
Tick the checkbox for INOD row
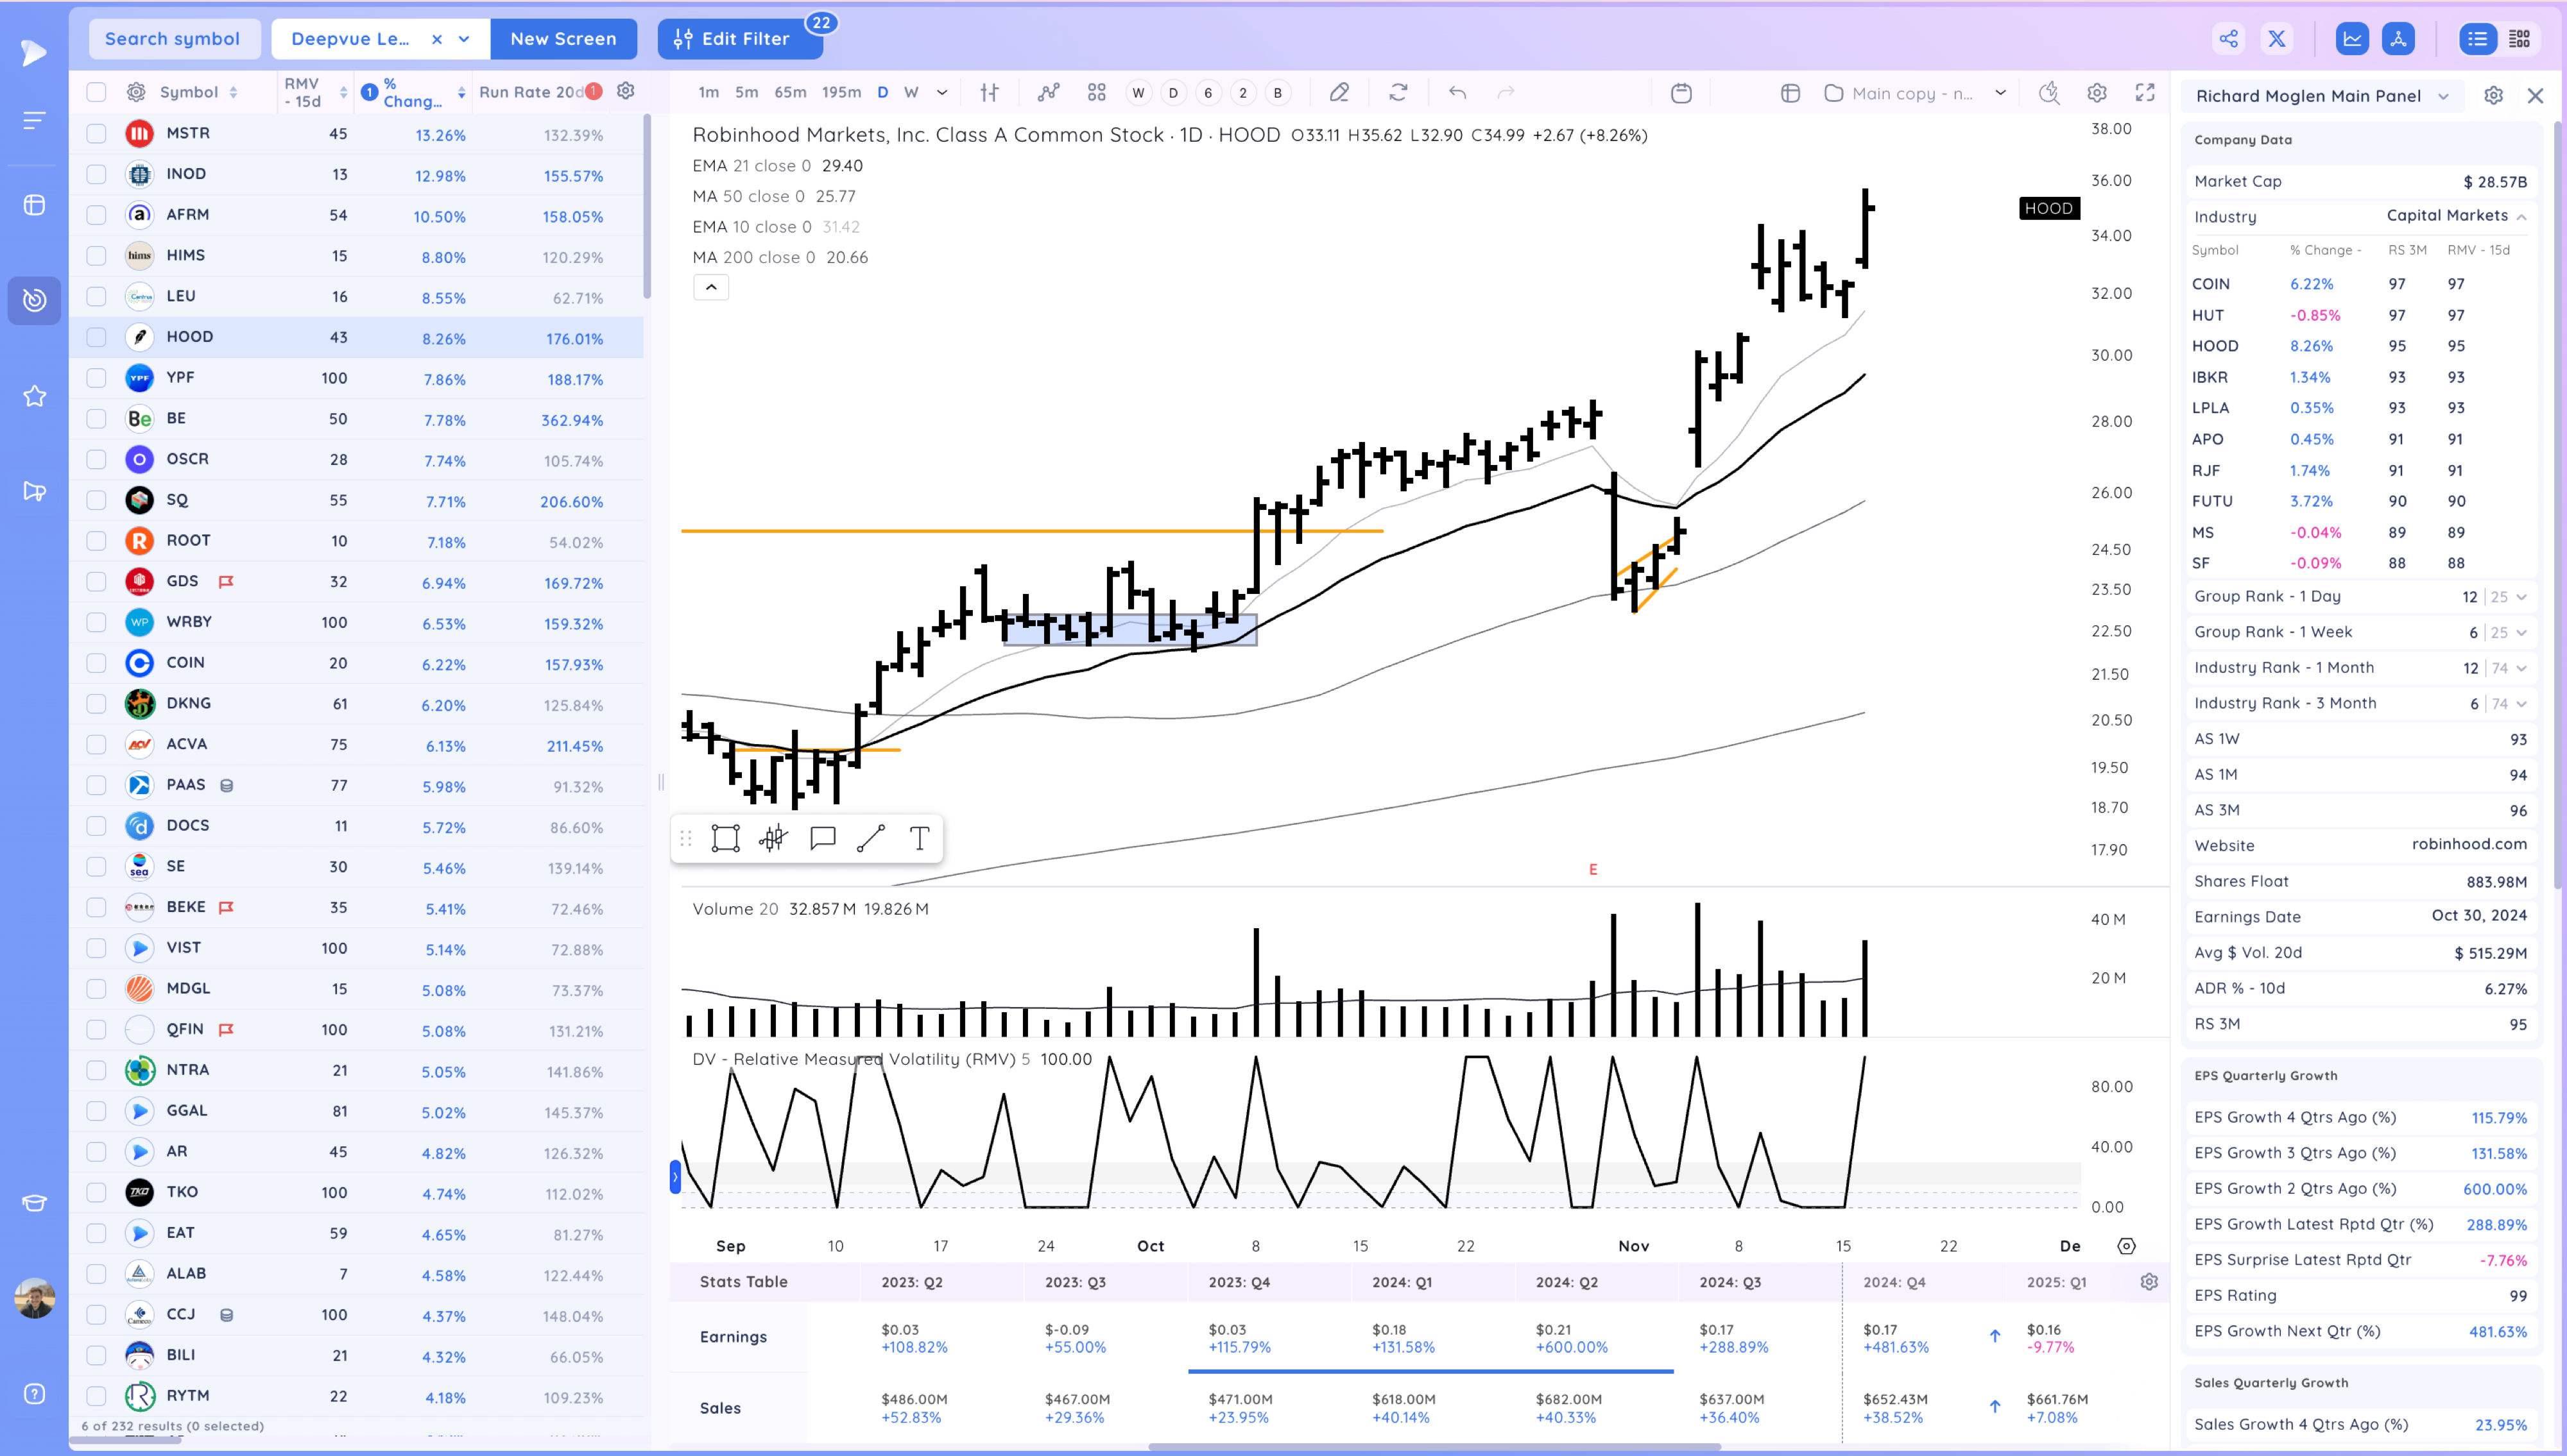[x=96, y=174]
